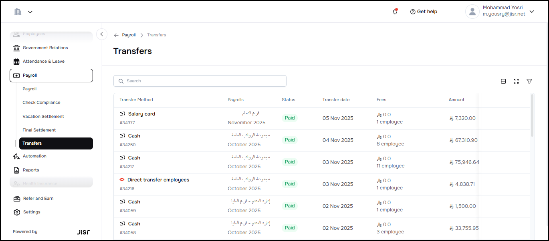Viewport: 549px width, 241px height.
Task: Expand the user account menu chevron
Action: pos(532,12)
